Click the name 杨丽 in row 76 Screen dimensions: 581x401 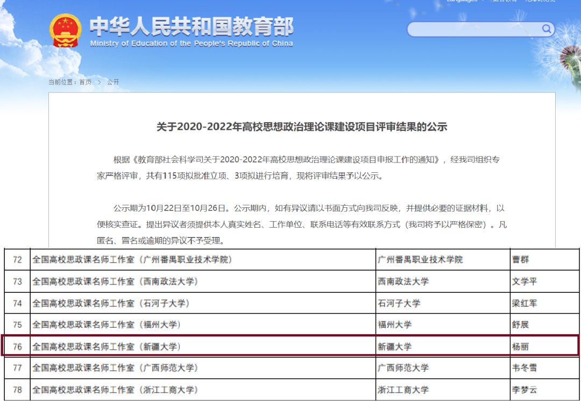tap(521, 347)
